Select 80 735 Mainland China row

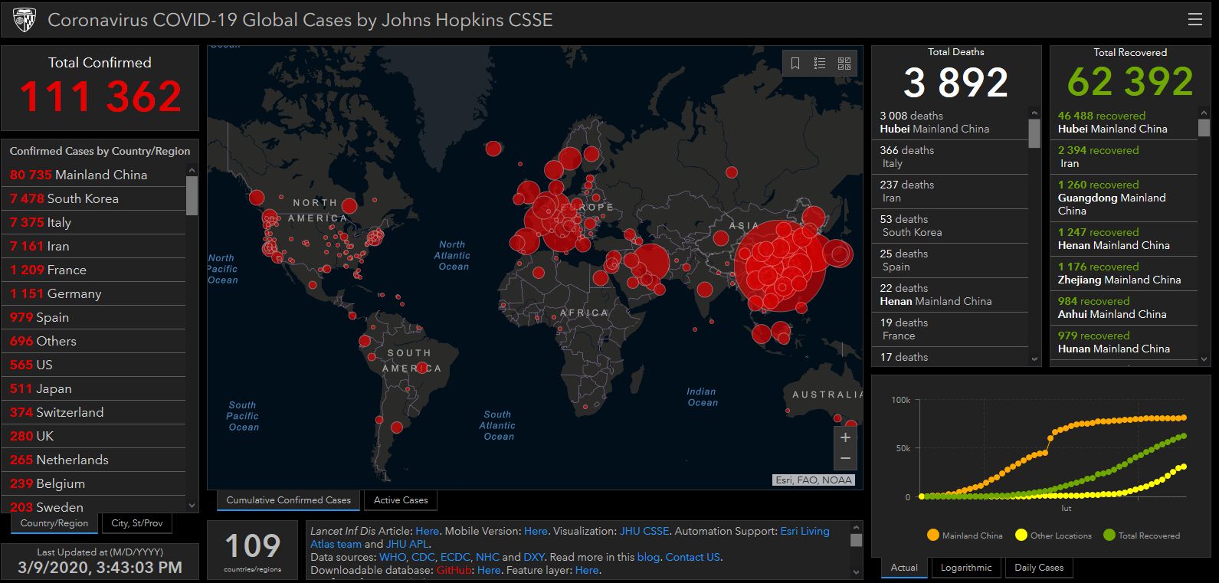94,175
